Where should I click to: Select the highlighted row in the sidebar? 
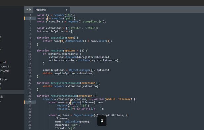point(12,92)
